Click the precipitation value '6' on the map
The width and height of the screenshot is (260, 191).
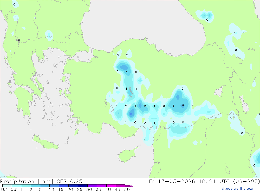point(183,105)
